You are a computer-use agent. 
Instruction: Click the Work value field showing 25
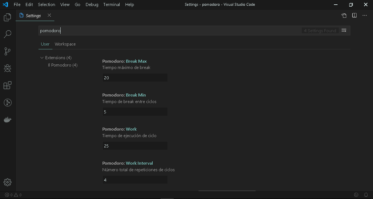coord(135,146)
